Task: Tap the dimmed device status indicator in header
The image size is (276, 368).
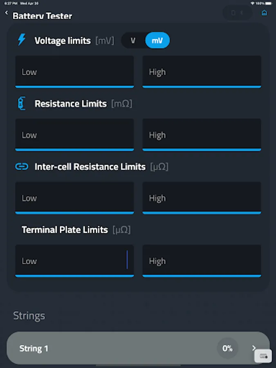Action: [238, 13]
